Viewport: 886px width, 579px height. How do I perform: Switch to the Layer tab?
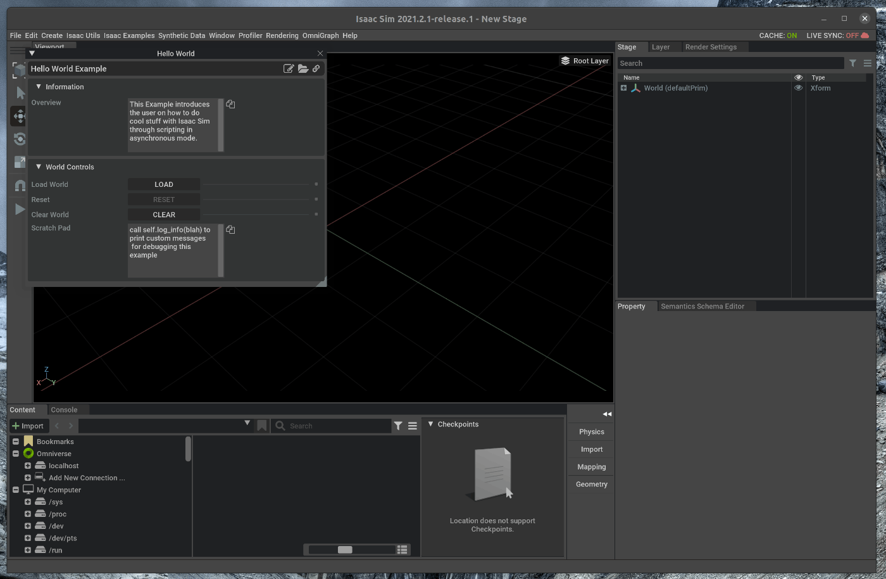(x=661, y=47)
